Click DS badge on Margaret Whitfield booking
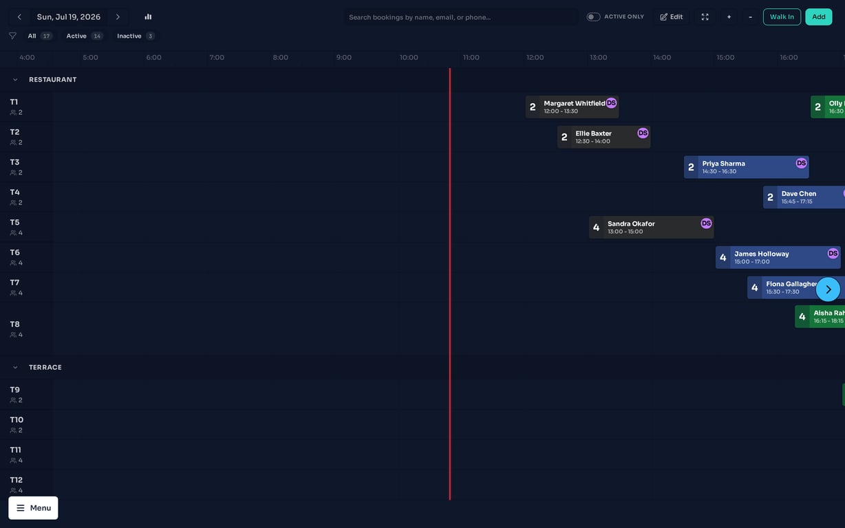 click(611, 103)
